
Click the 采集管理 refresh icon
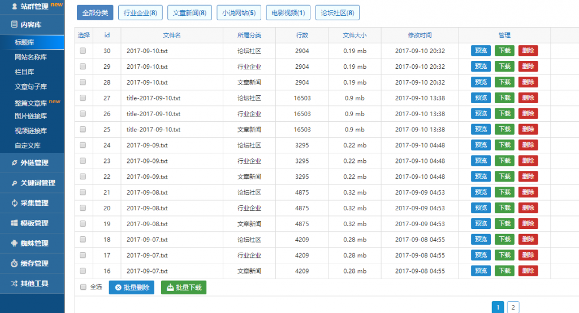[x=15, y=203]
